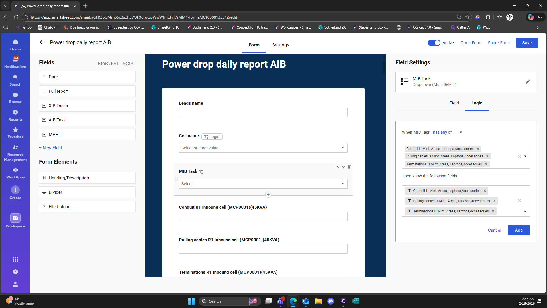Go back using the arrow beside the form title
This screenshot has height=308, width=547.
tap(42, 42)
